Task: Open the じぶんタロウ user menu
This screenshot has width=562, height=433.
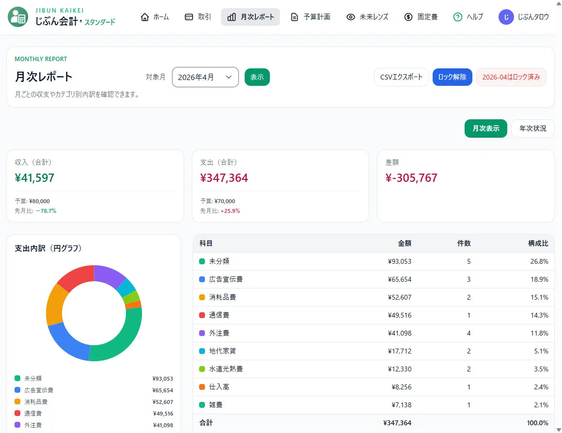Action: coord(524,17)
